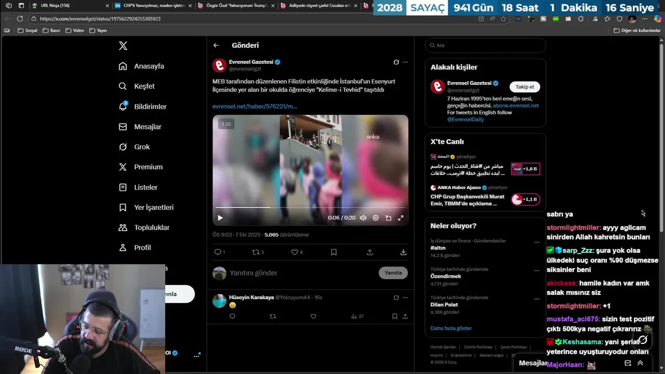Toggle picture-in-picture on the video

pos(388,218)
